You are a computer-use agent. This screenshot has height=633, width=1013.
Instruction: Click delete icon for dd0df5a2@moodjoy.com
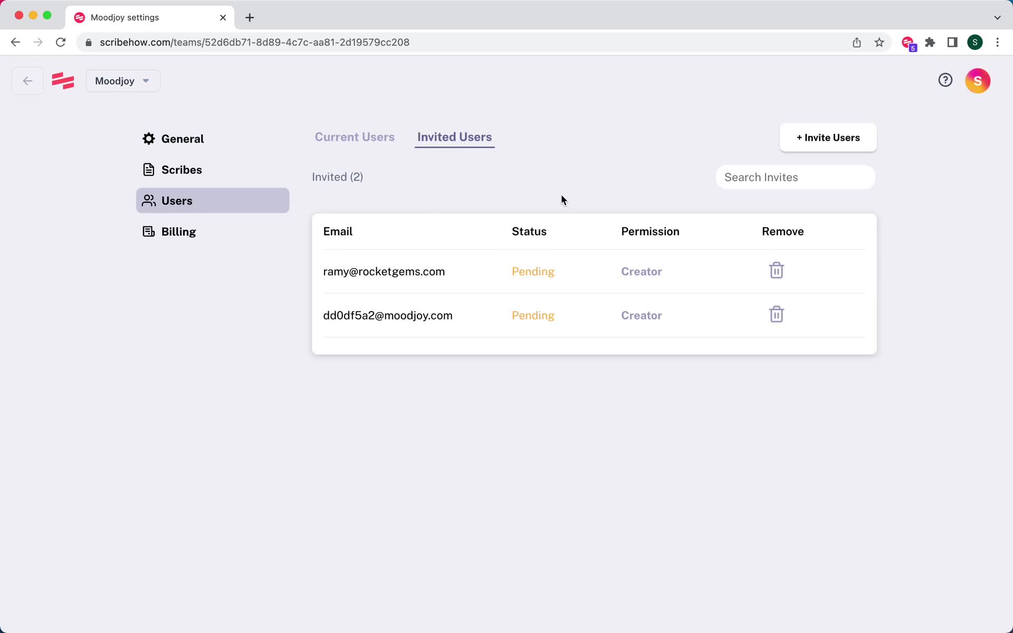click(x=776, y=315)
